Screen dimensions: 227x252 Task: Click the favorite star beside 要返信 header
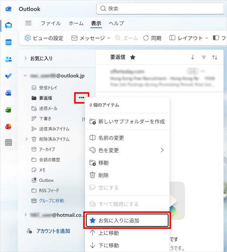(133, 57)
